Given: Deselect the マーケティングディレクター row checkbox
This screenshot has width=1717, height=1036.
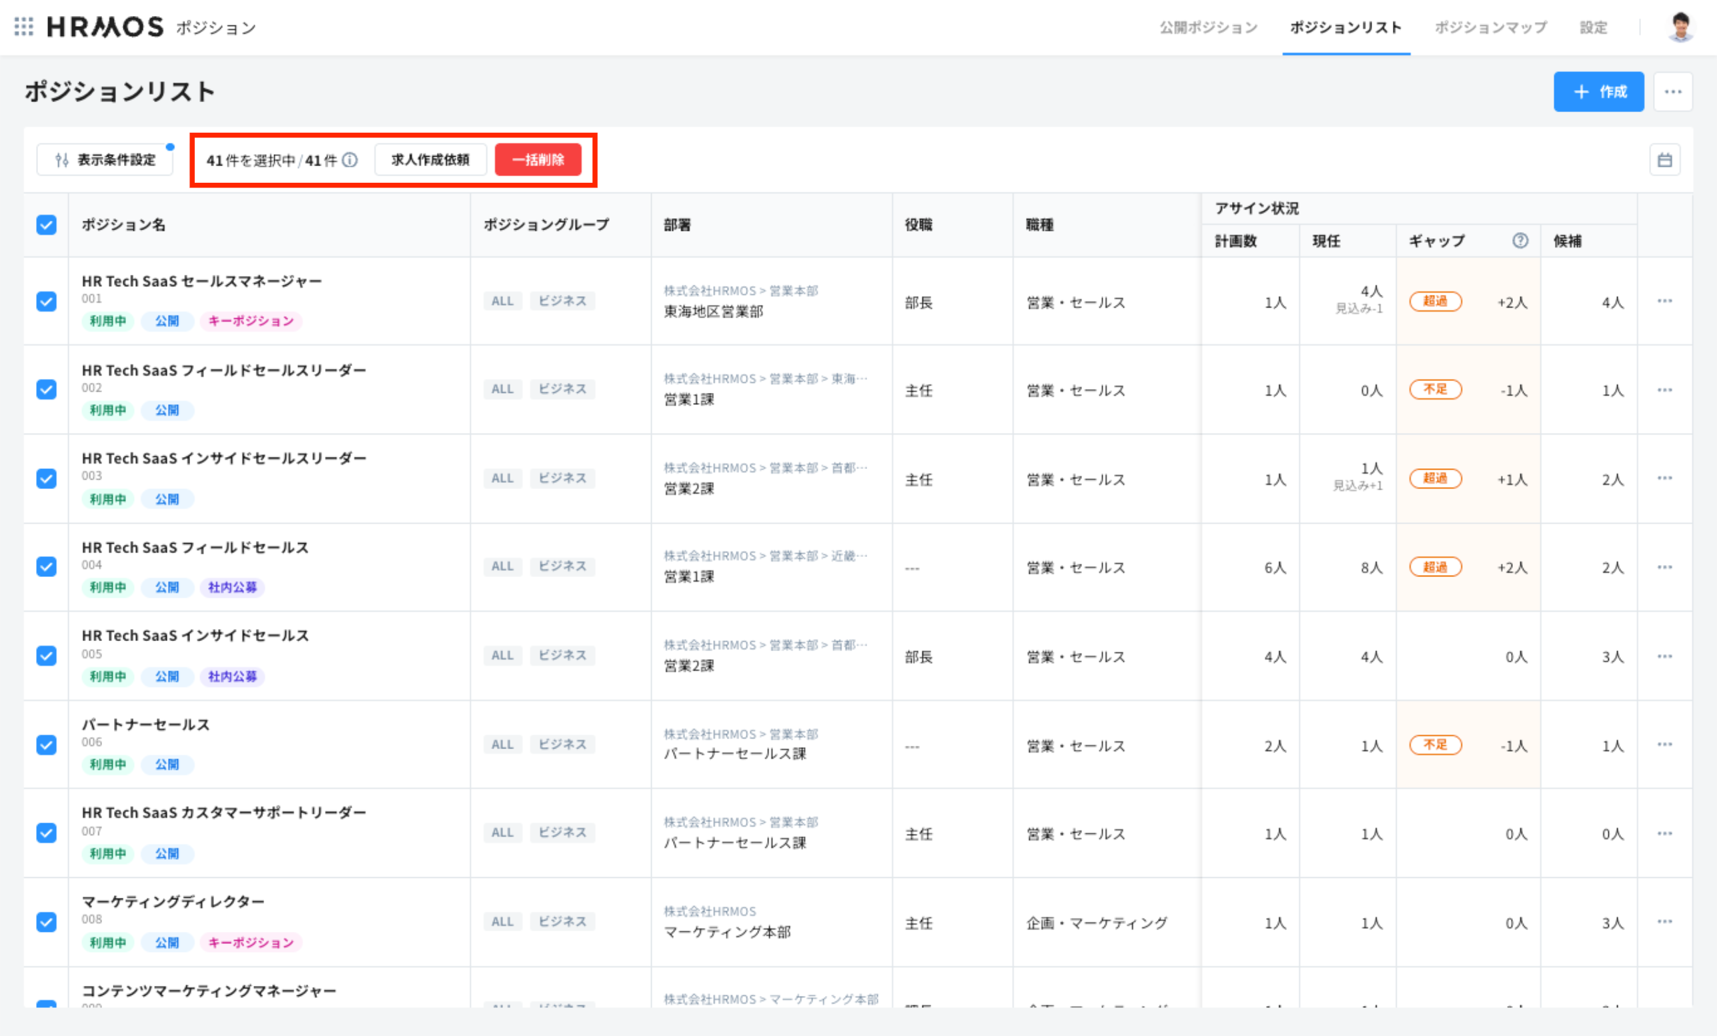Looking at the screenshot, I should point(46,923).
